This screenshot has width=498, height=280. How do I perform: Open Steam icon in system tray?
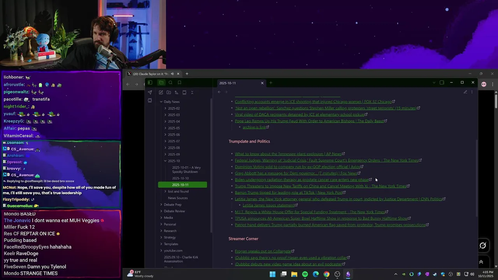435,274
